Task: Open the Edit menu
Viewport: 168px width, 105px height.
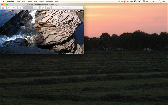Action: pos(24,1)
